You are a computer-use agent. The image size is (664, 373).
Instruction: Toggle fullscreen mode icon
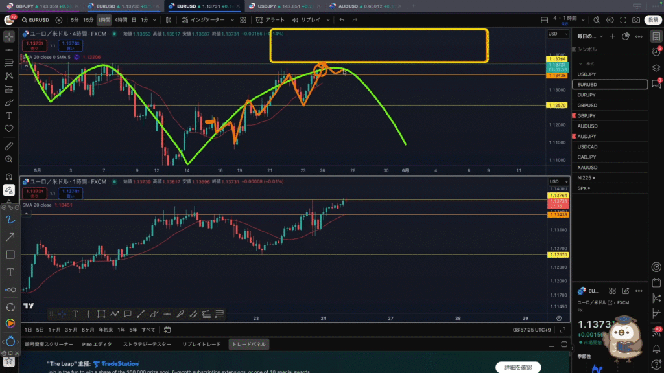(623, 20)
